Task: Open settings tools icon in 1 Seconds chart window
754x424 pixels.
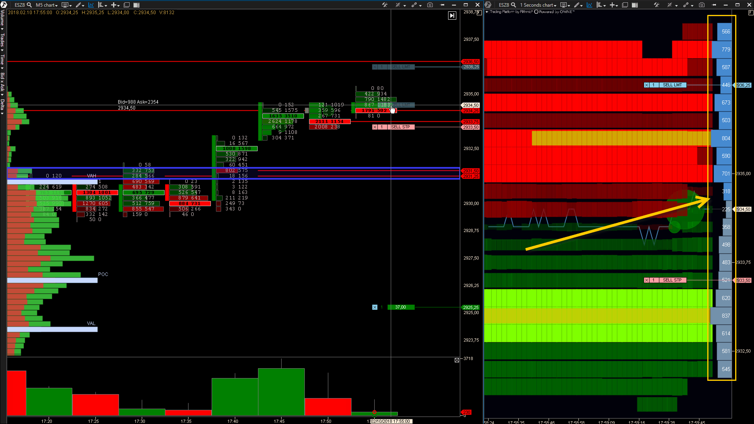Action: [x=657, y=5]
